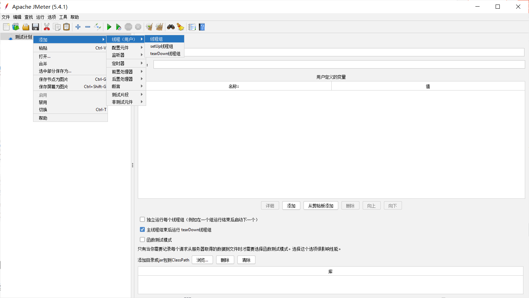Select 切换 in the context menu

[70, 110]
